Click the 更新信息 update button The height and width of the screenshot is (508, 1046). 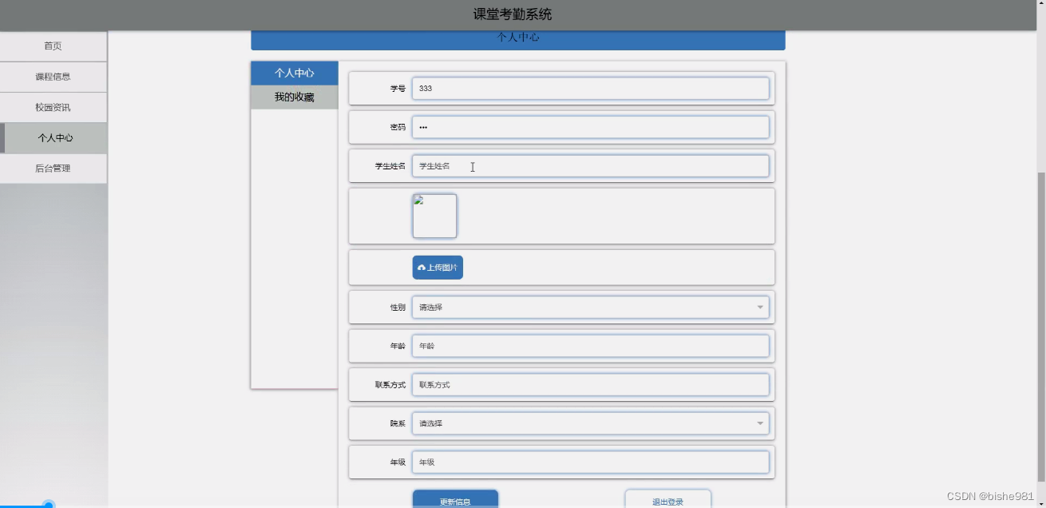(455, 499)
